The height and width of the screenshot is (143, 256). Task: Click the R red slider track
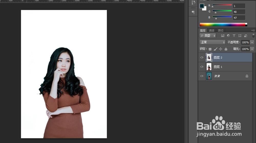(x=222, y=5)
